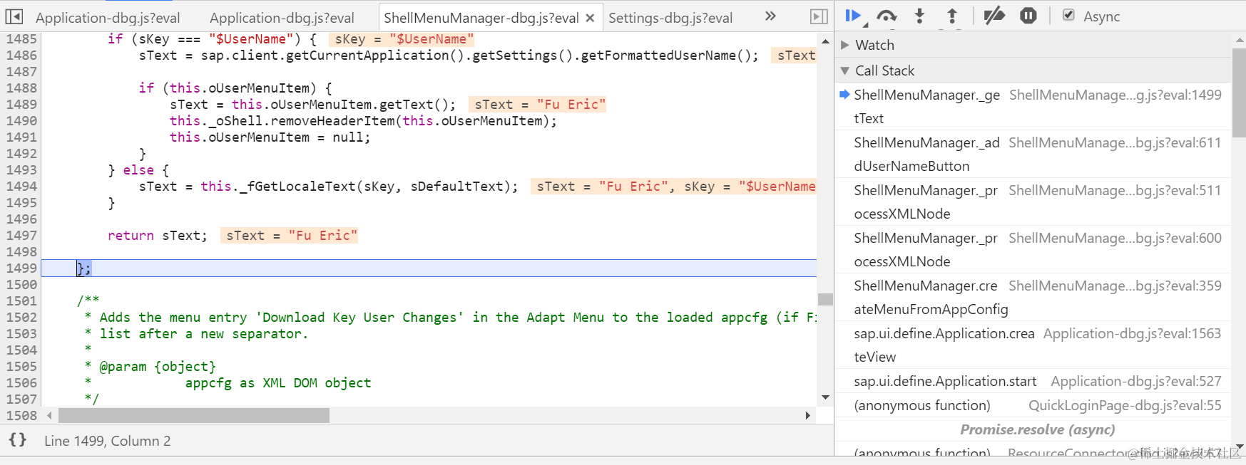Toggle the file navigator sidebar icon
The height and width of the screenshot is (465, 1246).
tap(14, 16)
